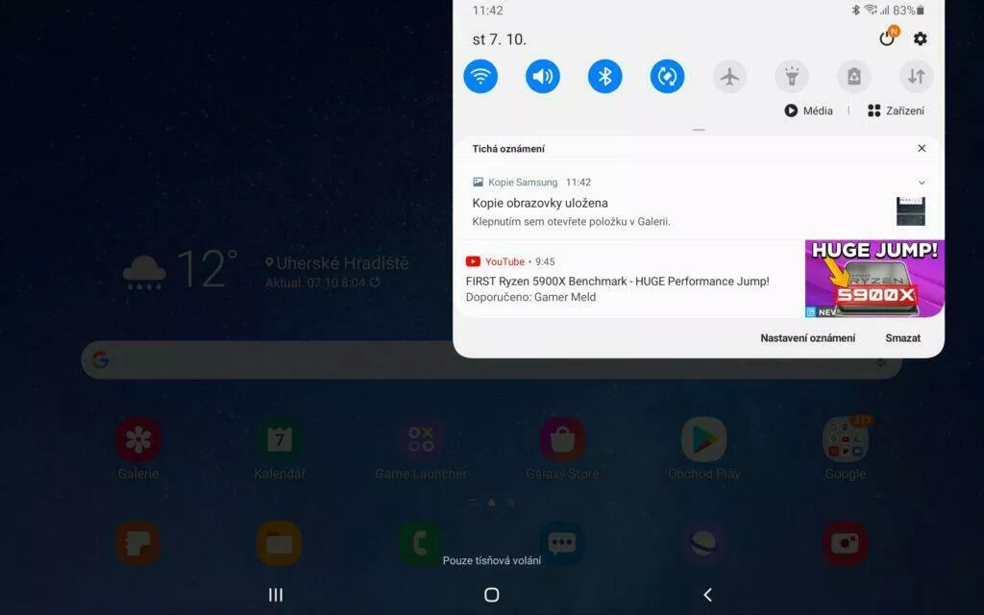Tap the recent apps navigation button
The width and height of the screenshot is (984, 615).
[x=276, y=595]
